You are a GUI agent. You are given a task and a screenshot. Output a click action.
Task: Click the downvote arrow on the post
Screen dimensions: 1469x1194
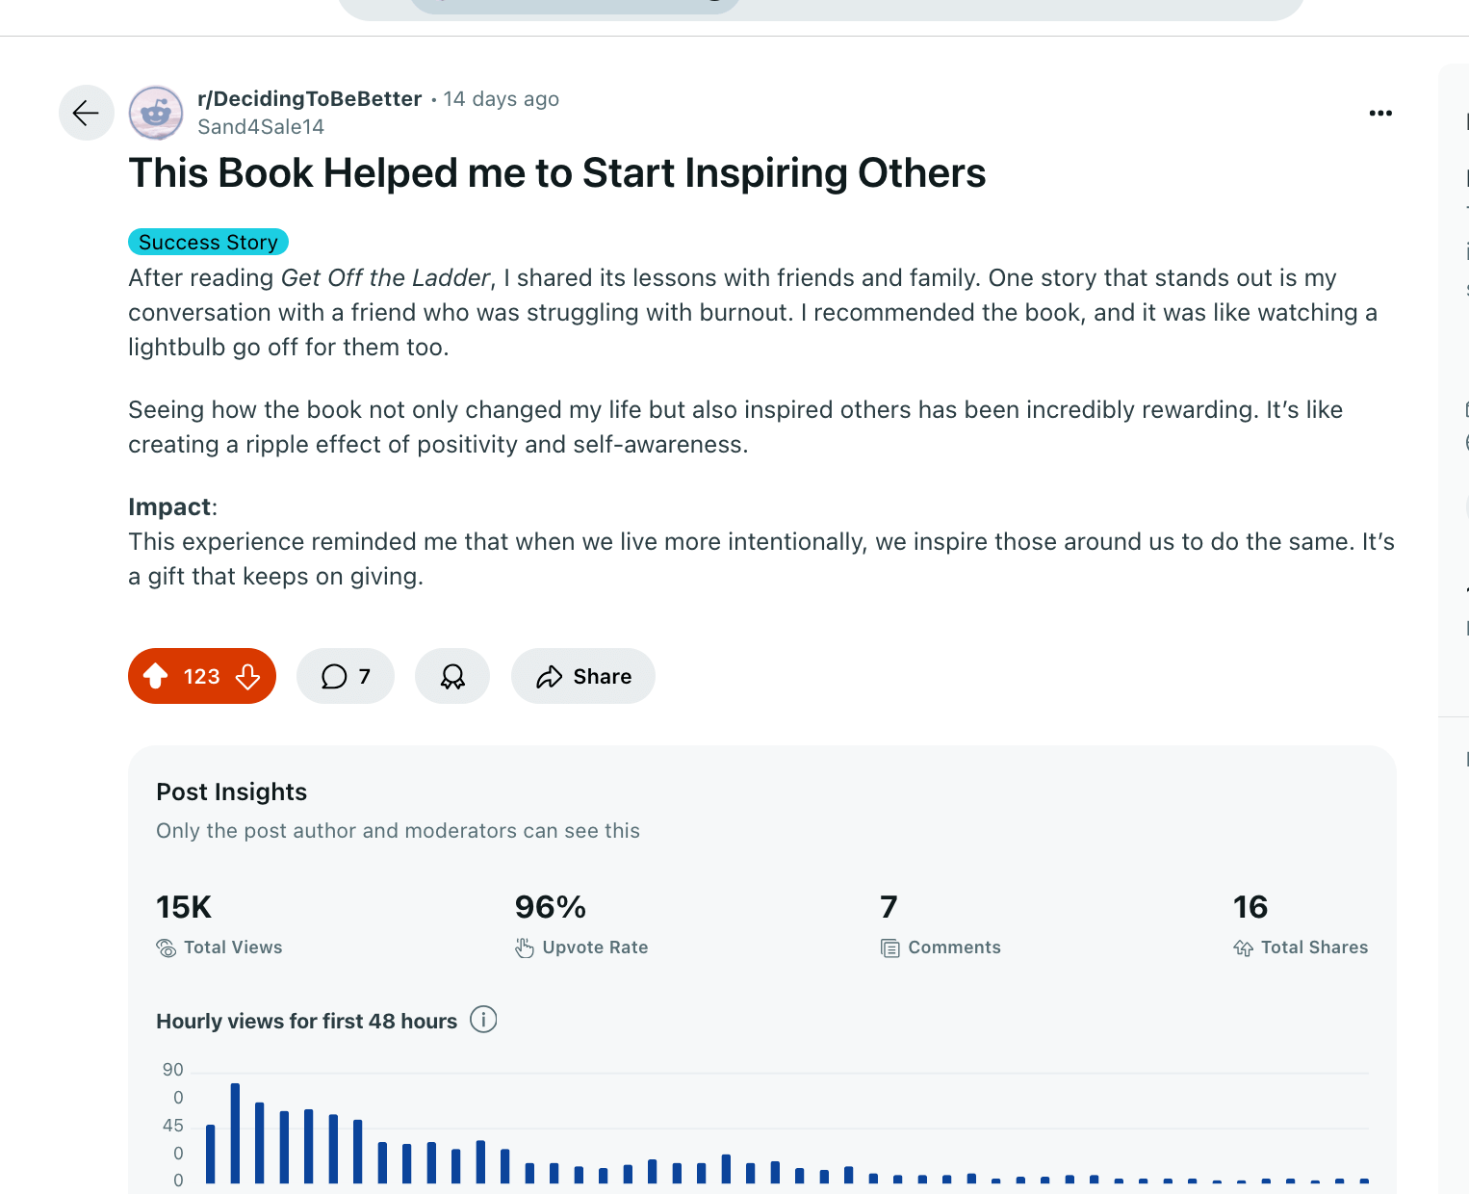pyautogui.click(x=247, y=677)
